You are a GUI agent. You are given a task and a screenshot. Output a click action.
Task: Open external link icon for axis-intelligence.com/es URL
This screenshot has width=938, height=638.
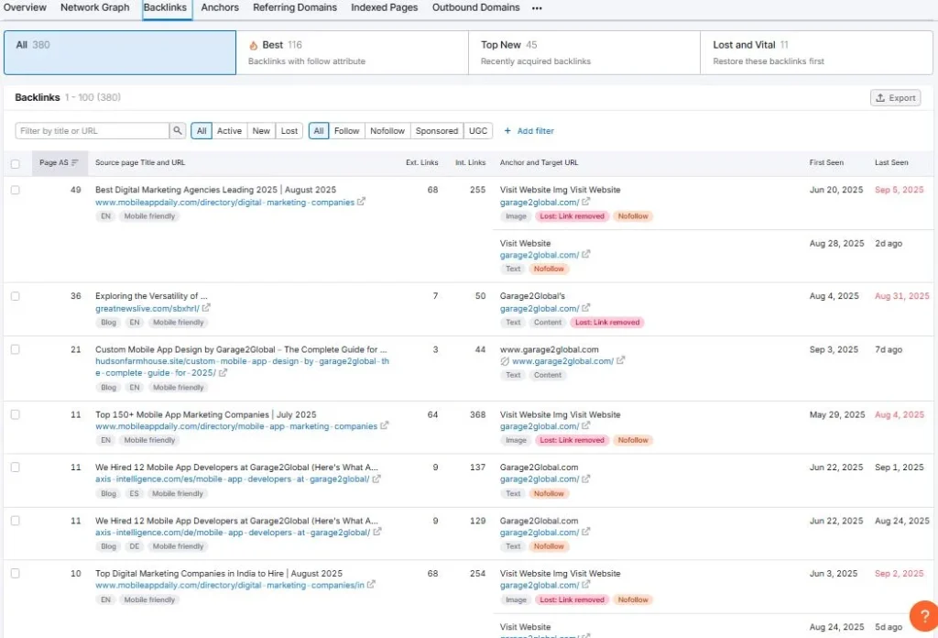376,478
